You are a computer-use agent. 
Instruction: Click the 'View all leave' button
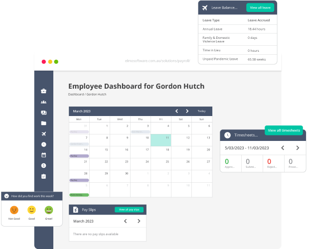click(260, 7)
